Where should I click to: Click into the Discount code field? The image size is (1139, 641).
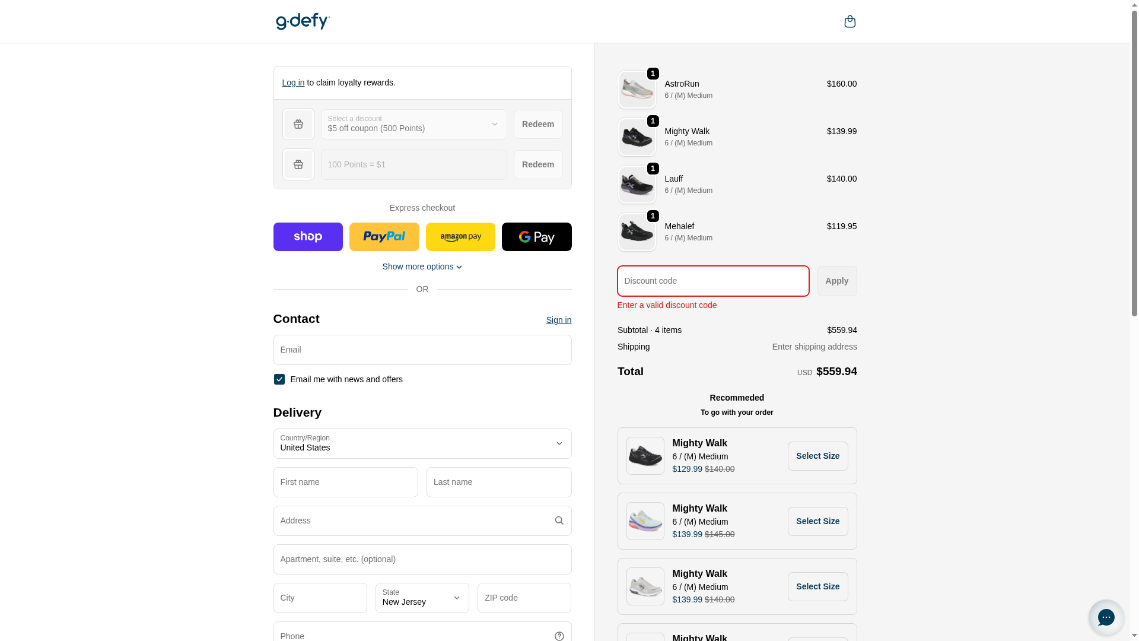pos(712,281)
